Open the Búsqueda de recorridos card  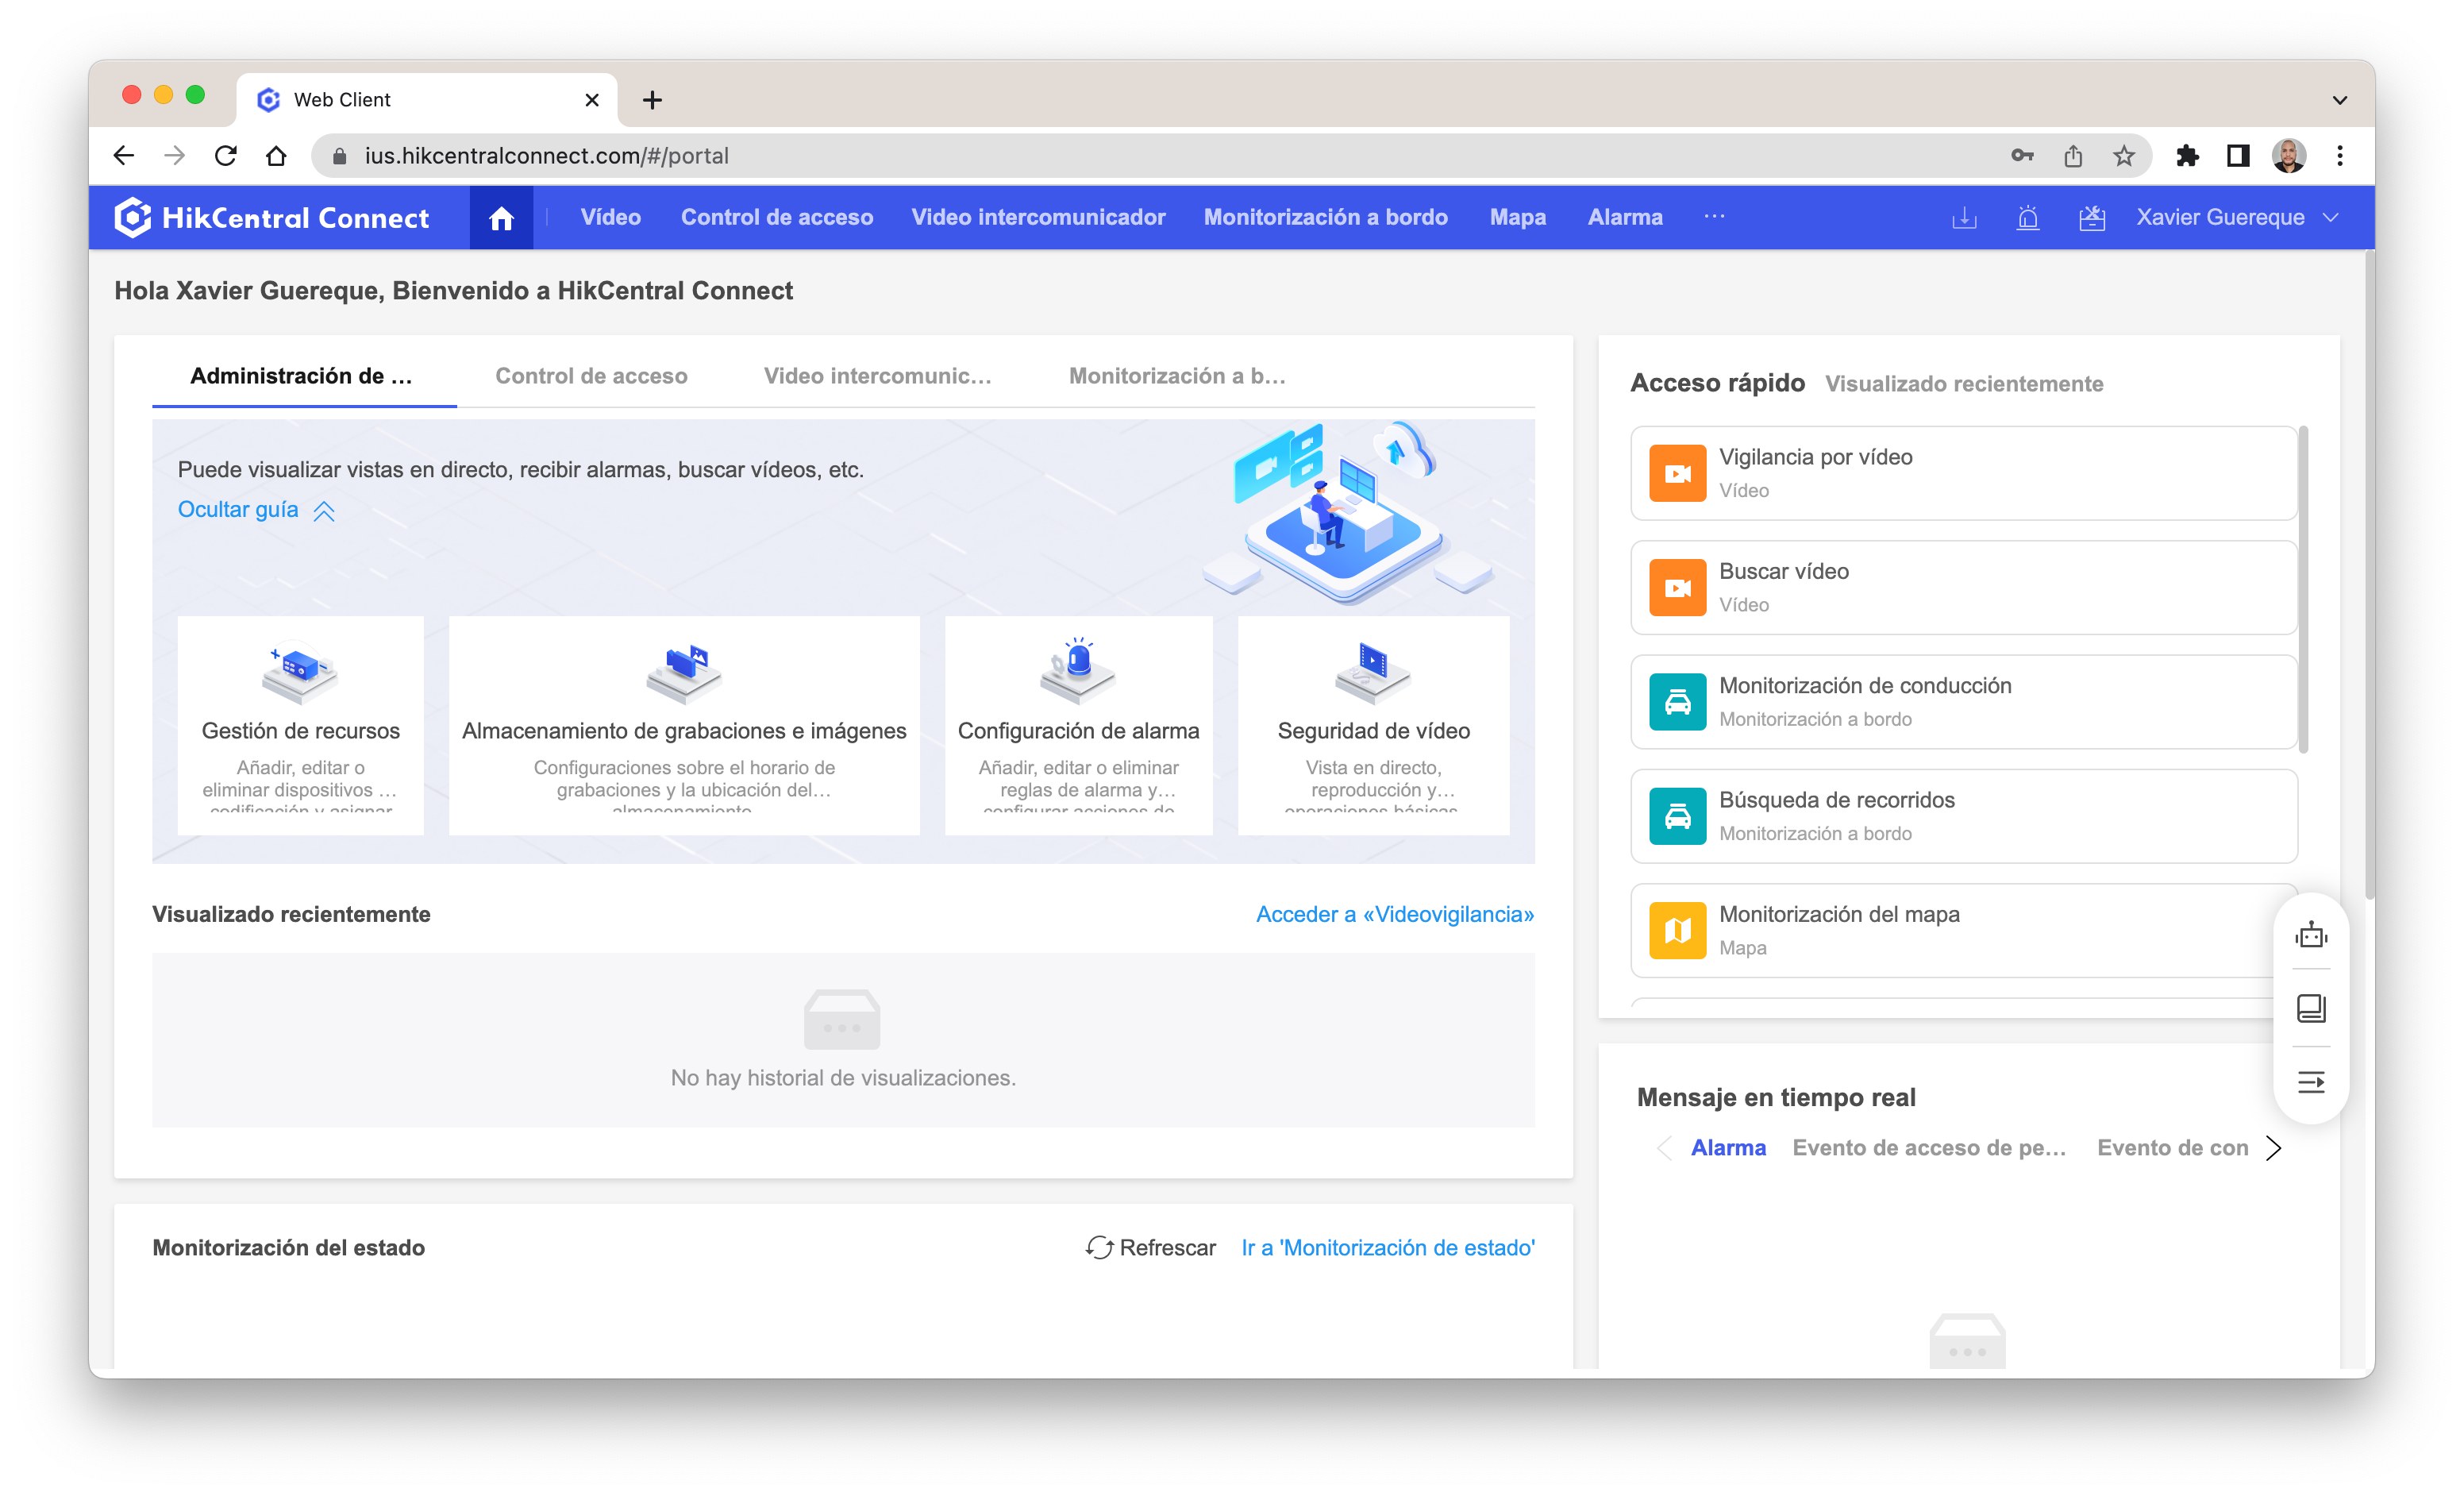[1964, 816]
